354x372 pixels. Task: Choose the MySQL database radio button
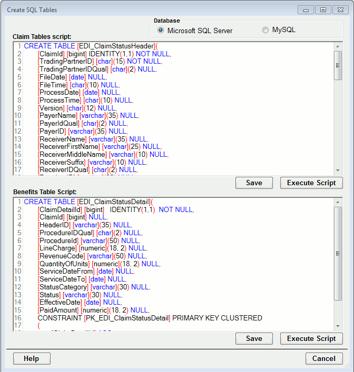point(265,30)
